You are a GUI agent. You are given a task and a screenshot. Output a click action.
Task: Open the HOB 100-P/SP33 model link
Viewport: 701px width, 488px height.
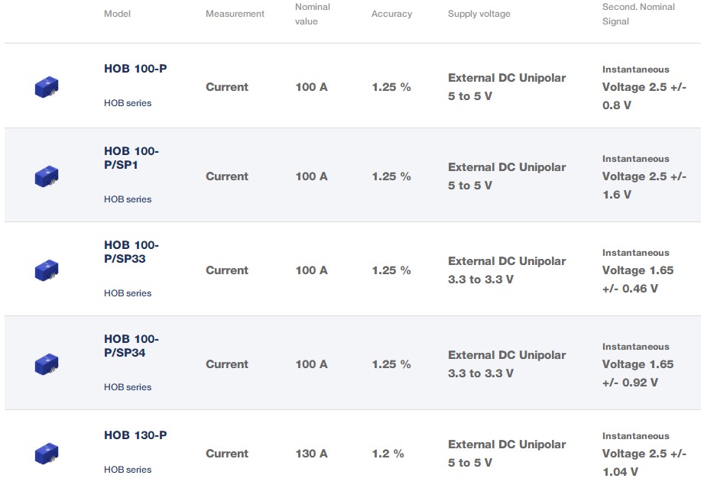click(131, 251)
